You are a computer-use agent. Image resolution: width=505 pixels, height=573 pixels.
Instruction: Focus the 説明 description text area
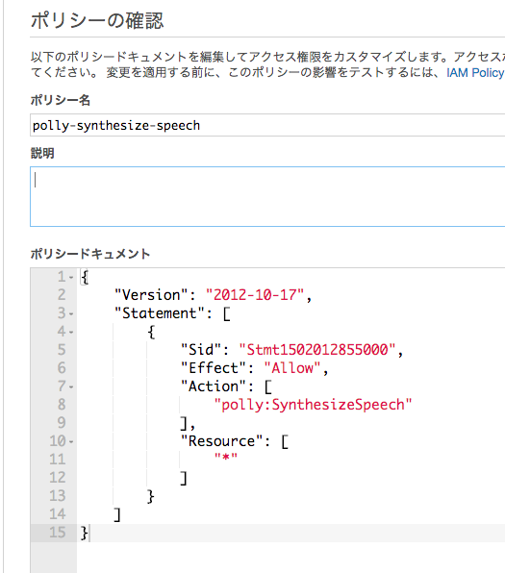pos(267,196)
